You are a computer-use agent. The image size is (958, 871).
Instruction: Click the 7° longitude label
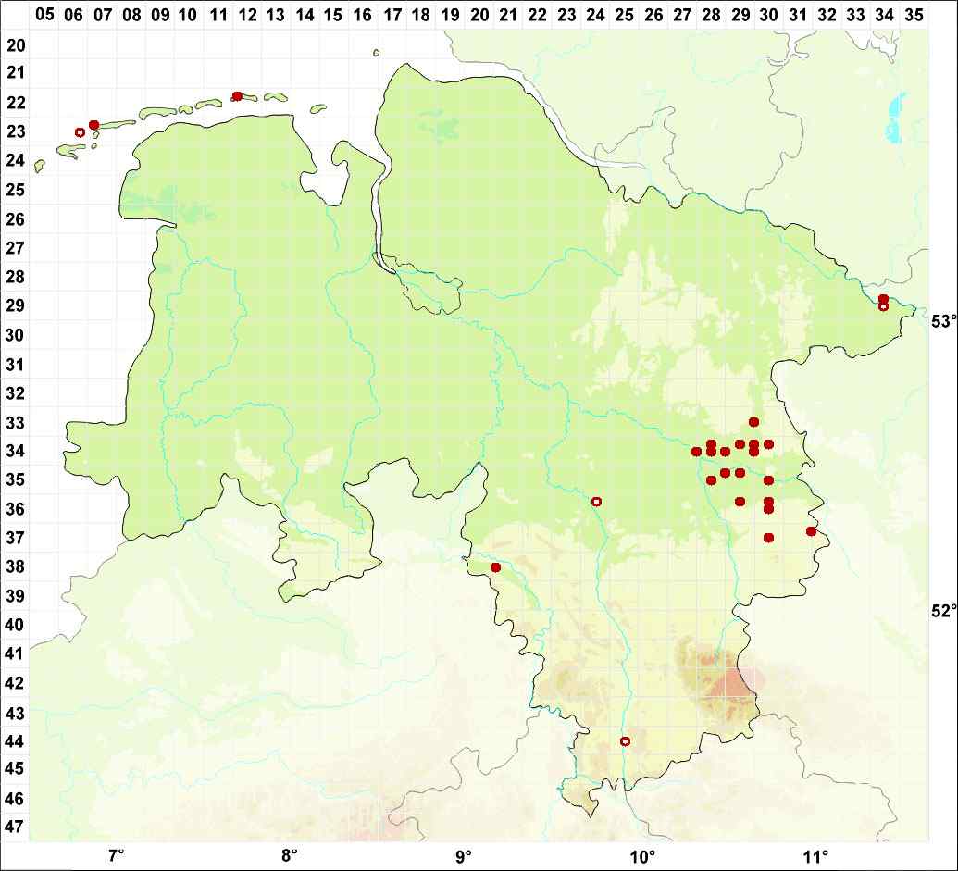[116, 854]
